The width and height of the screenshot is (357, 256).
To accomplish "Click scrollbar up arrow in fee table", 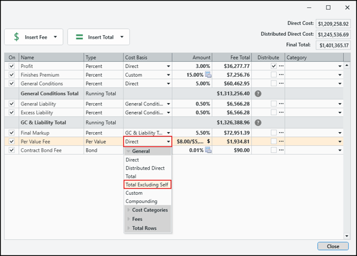I will (346, 65).
